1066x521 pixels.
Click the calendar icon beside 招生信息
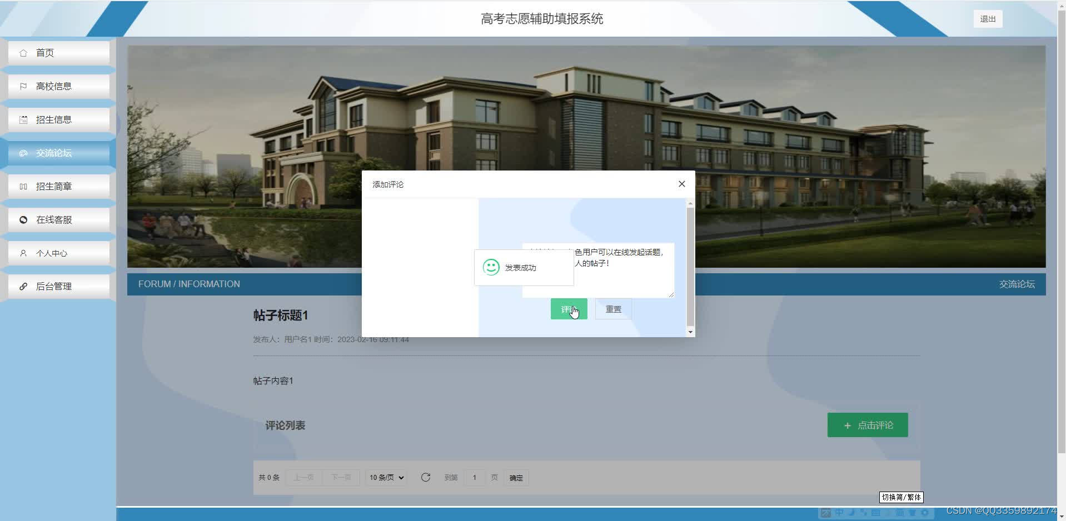[23, 120]
